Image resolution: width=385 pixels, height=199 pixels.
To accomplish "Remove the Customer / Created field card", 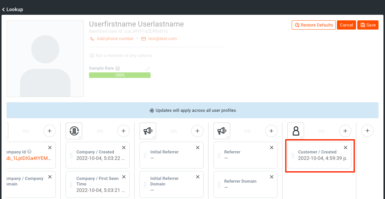I will tap(345, 148).
